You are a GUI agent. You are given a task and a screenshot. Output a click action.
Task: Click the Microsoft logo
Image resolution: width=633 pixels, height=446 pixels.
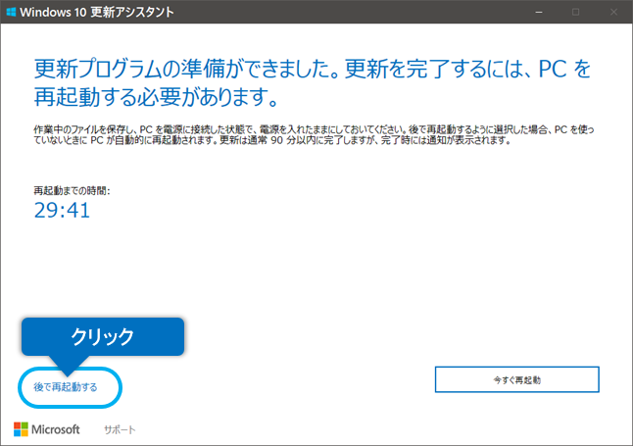click(47, 429)
